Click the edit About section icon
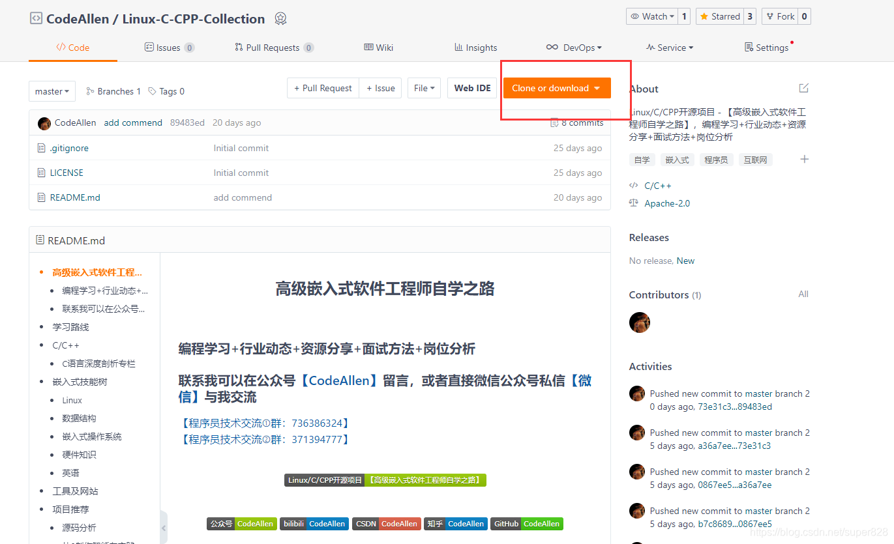The height and width of the screenshot is (544, 894). (x=803, y=88)
